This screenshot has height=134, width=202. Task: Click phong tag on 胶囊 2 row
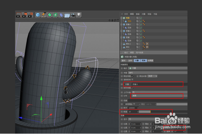[144, 24]
